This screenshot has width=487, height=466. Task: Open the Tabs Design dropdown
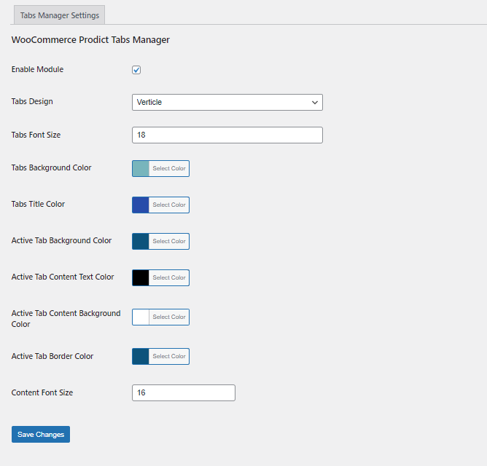[x=227, y=102]
